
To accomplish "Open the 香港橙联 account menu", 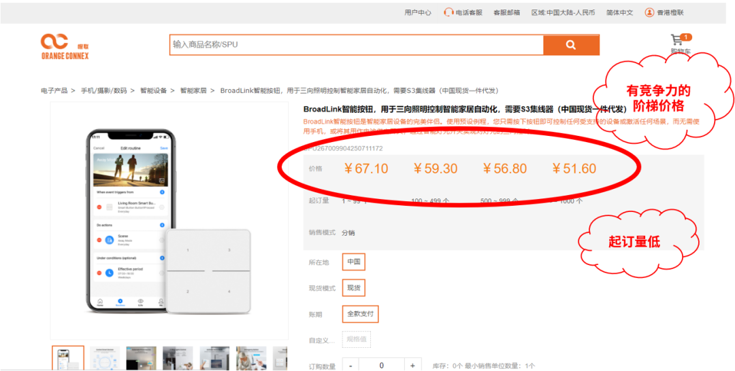I will tap(670, 13).
